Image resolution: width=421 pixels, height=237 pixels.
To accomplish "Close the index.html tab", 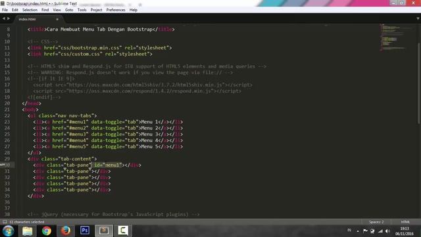I will coord(57,19).
